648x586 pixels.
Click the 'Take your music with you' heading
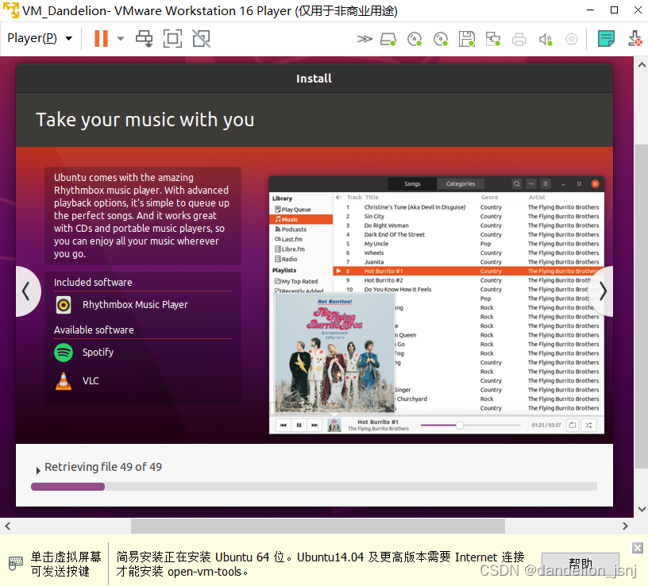click(145, 120)
